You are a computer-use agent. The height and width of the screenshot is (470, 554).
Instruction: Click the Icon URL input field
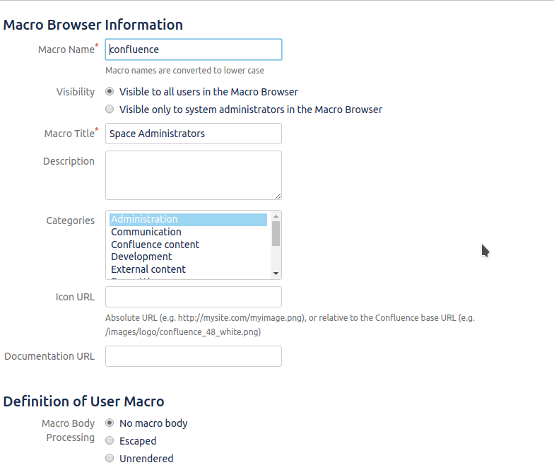[x=194, y=297]
